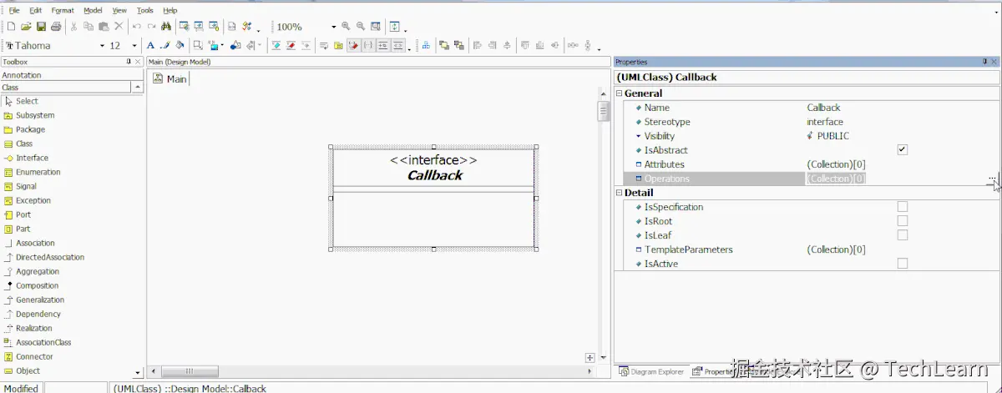Toggle word wrap toolbar button
Viewport: 1002px width, 393px height.
click(x=323, y=45)
